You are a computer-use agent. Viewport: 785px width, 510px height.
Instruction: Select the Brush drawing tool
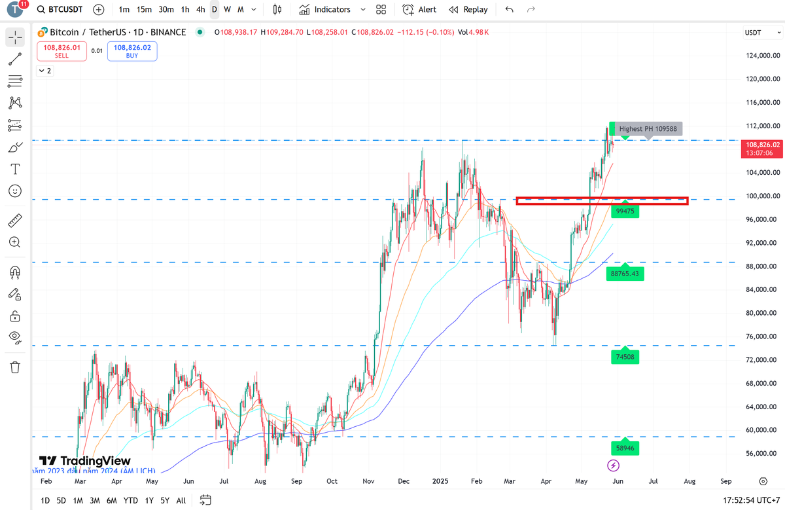pos(14,147)
